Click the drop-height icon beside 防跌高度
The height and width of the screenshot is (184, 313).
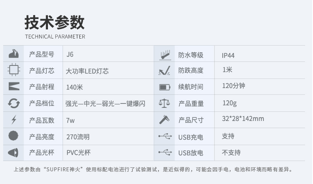click(x=164, y=71)
